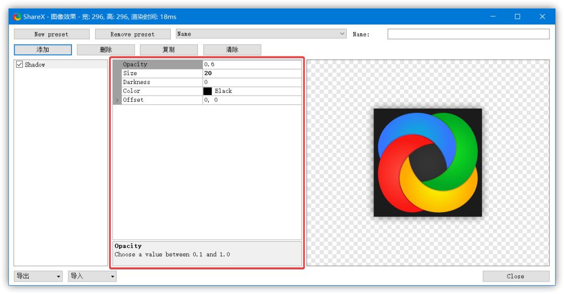Open the 导入 import dropdown button
Viewport: 564px width, 294px height.
click(x=92, y=276)
